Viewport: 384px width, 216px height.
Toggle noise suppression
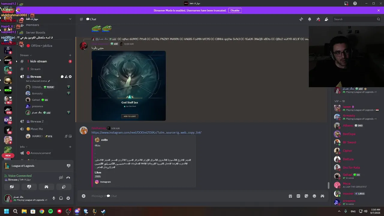[61, 178]
